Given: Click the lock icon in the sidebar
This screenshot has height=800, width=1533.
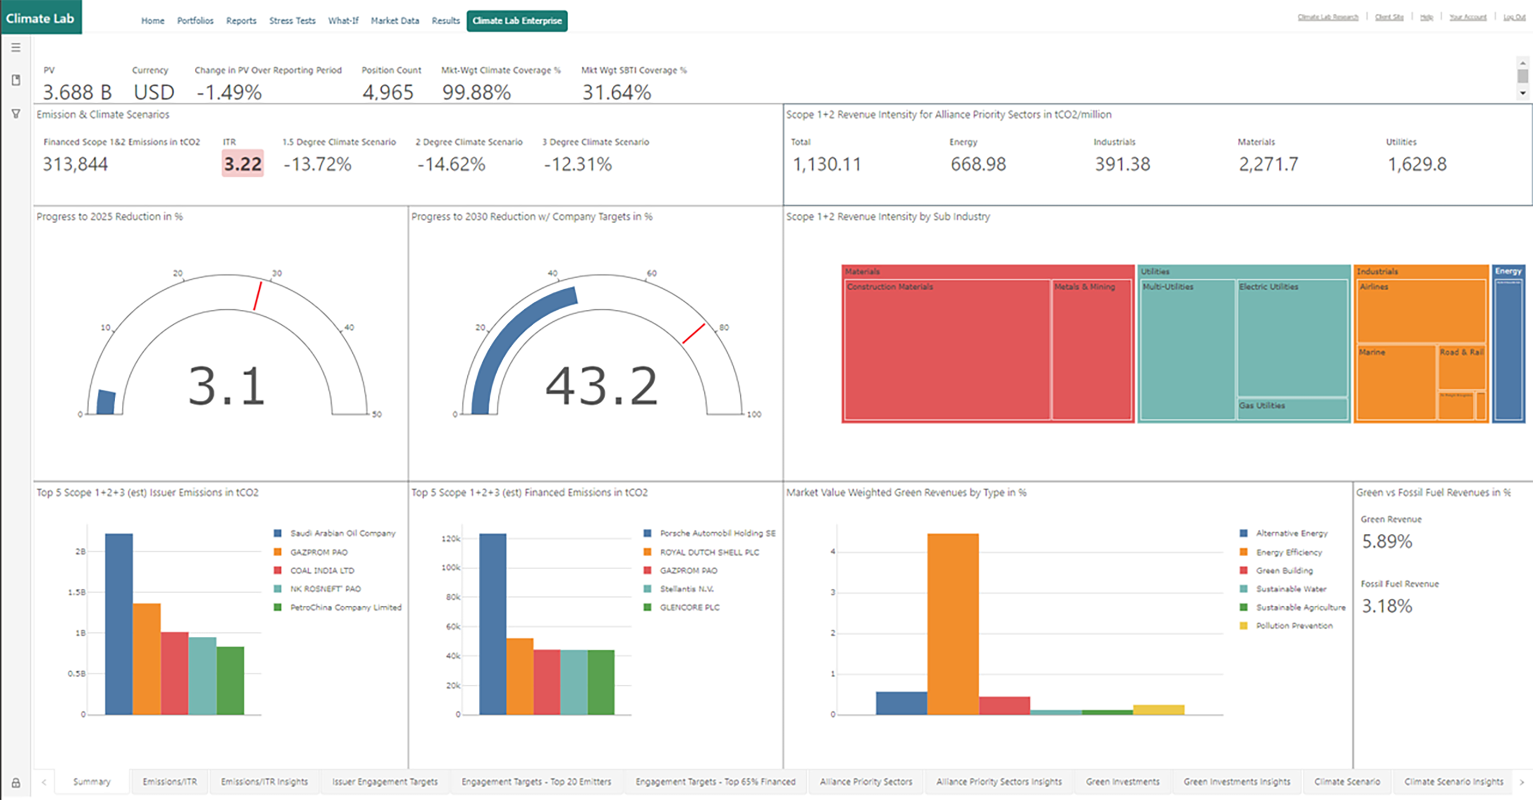Looking at the screenshot, I should tap(16, 783).
